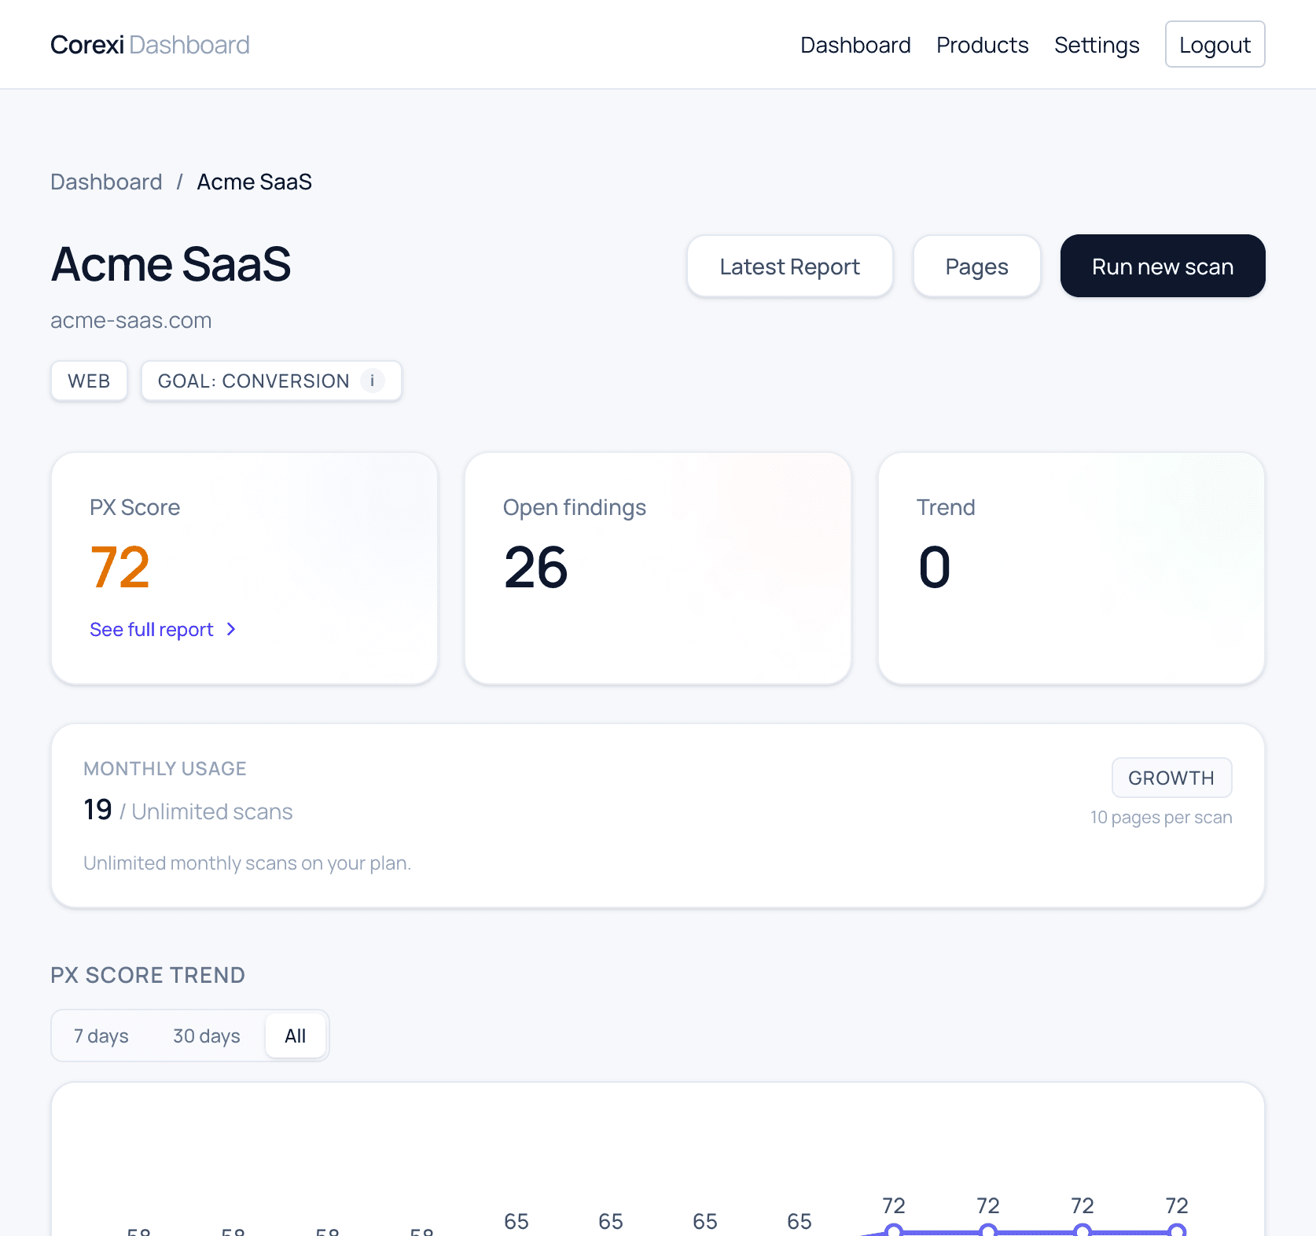The height and width of the screenshot is (1236, 1316).
Task: Select the rightmost 72 data point on chart
Action: pos(1176,1230)
